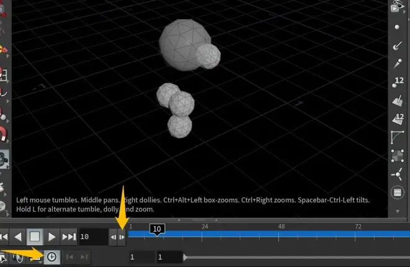
Task: Click frame 48 on the timeline
Action: (281, 227)
